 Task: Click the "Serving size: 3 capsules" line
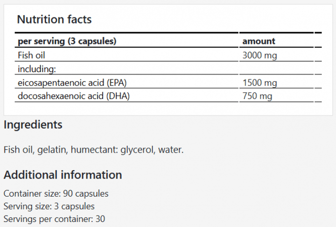(x=49, y=206)
